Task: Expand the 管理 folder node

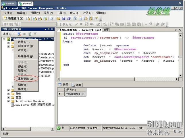Action: (9, 98)
